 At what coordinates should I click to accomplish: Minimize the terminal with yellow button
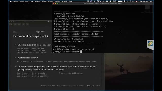click(56, 4)
